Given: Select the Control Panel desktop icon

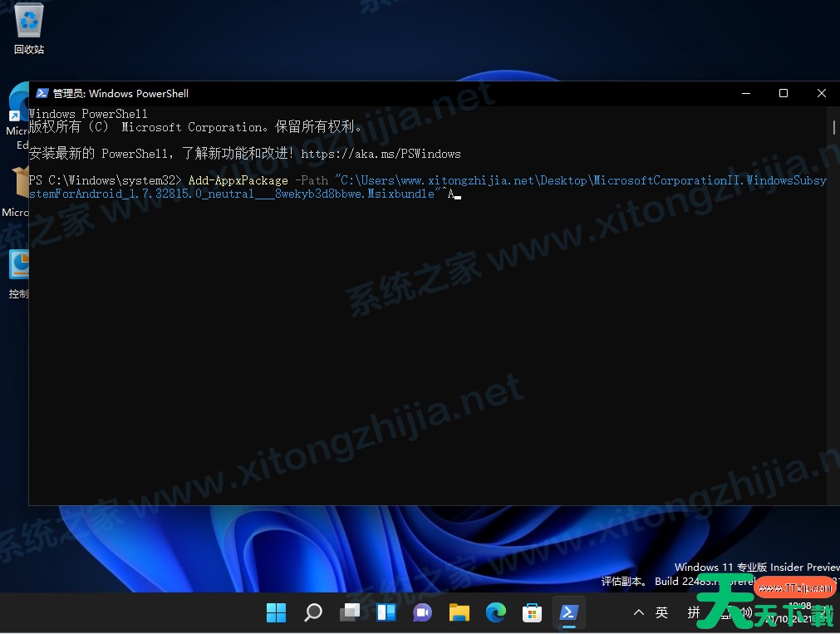Looking at the screenshot, I should tap(18, 273).
